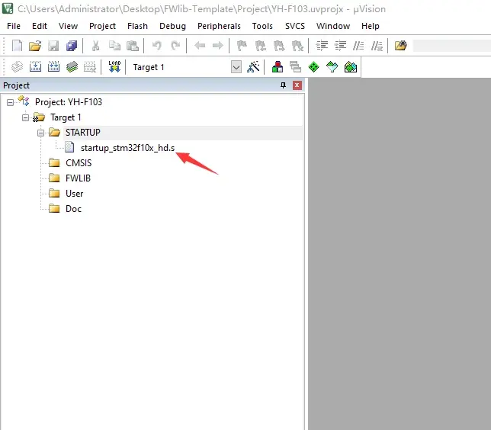Click the Find in Files folder icon
The width and height of the screenshot is (491, 430).
400,46
